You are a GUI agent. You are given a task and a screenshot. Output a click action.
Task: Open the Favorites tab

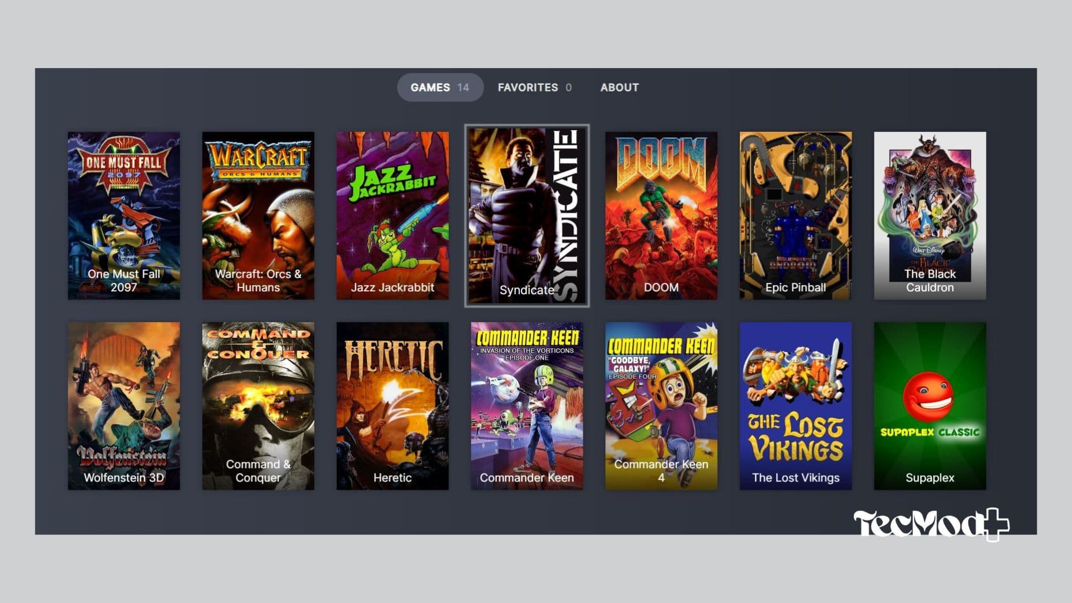pos(534,88)
